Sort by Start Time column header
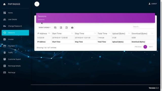The image size is (162, 91). 63,34
